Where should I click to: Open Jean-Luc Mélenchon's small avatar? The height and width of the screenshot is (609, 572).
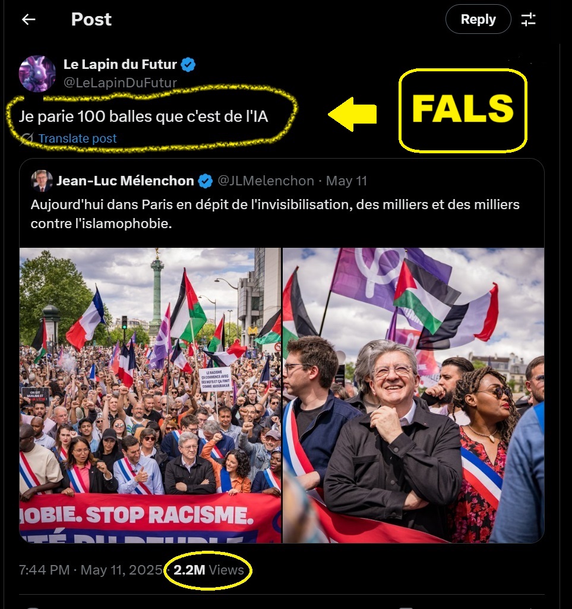[42, 181]
